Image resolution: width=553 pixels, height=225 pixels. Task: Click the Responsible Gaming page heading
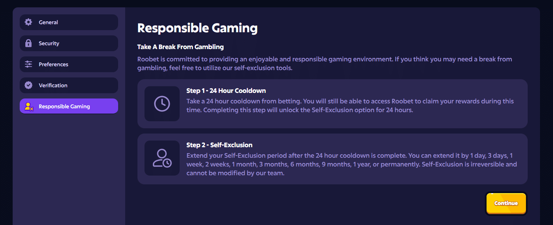click(x=197, y=28)
